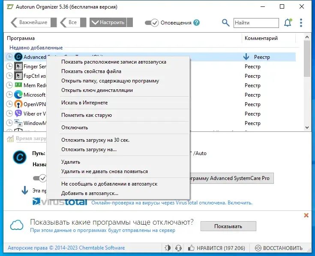Click delay clock icon on OpenVPN row

pos(9,104)
